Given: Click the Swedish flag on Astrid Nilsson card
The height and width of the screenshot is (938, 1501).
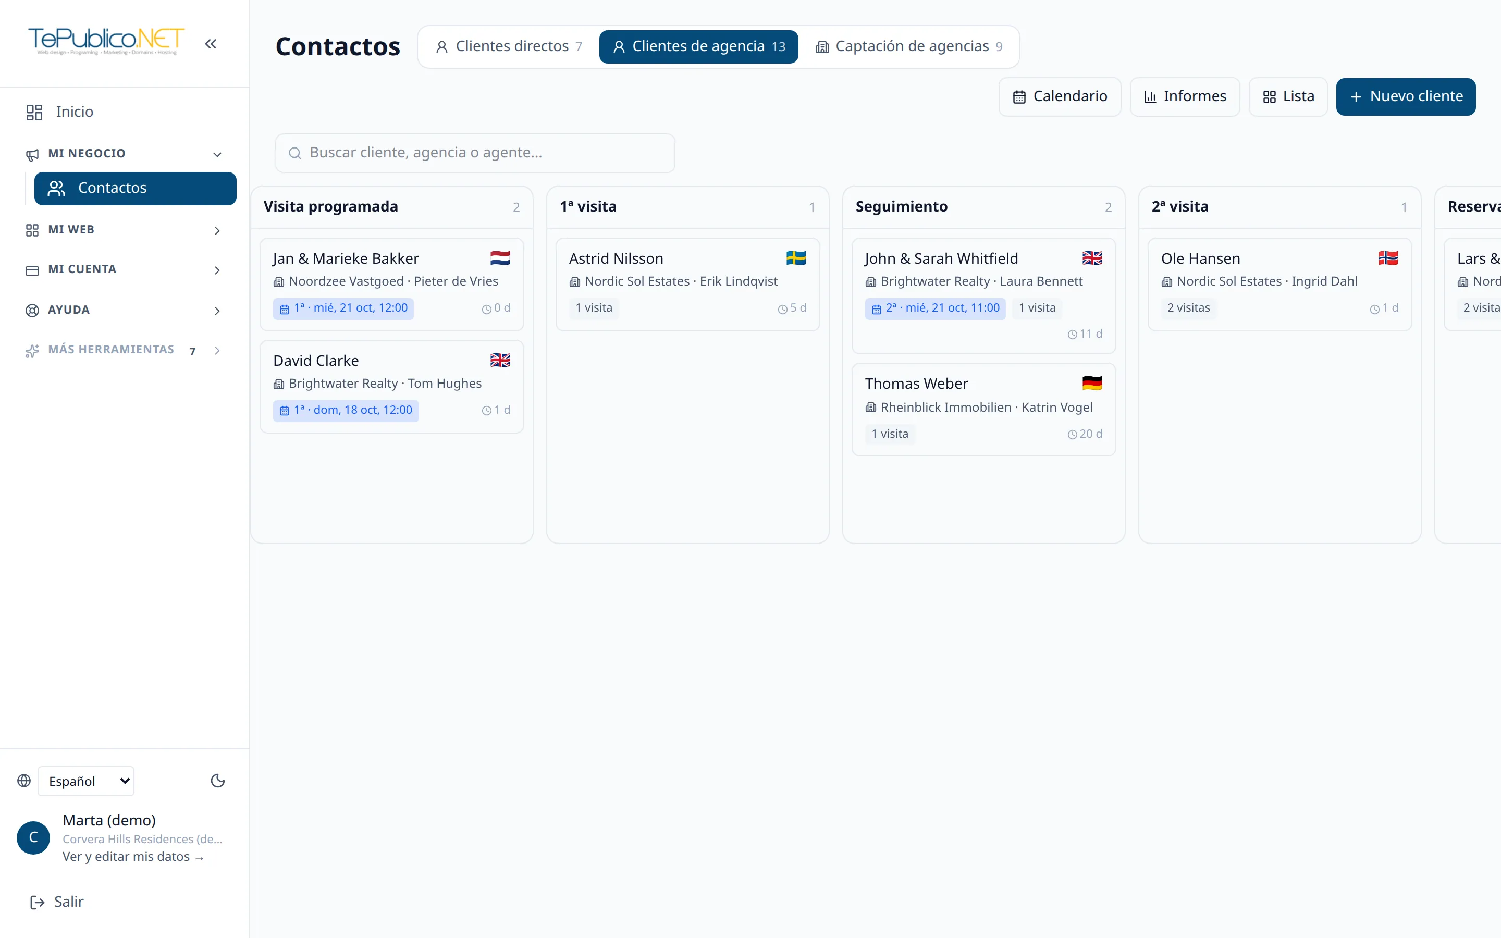Looking at the screenshot, I should tap(796, 258).
